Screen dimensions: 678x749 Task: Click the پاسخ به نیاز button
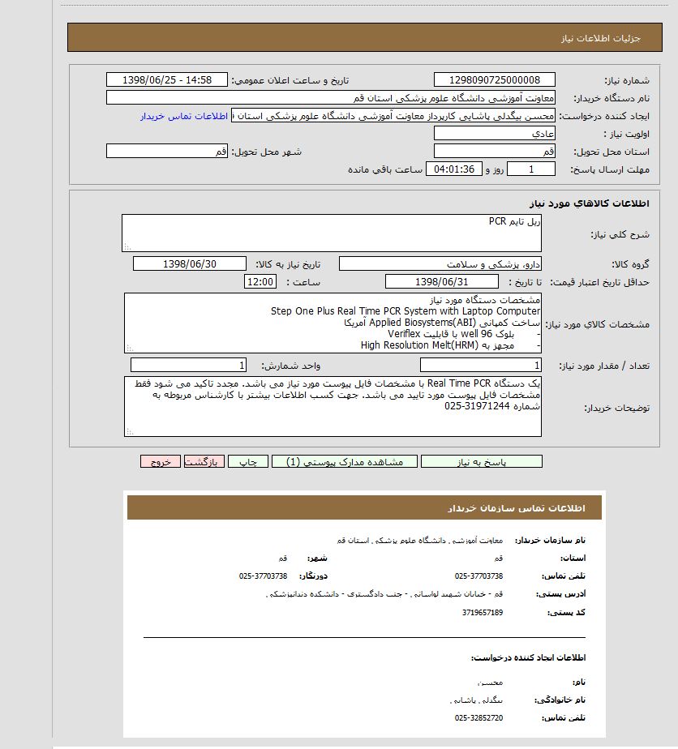tap(481, 461)
